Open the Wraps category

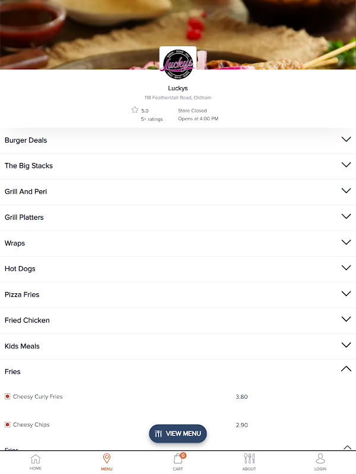[x=178, y=244]
